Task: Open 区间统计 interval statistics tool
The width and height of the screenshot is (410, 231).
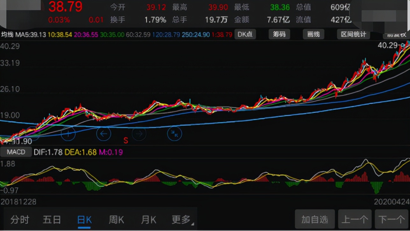Action: click(x=353, y=34)
